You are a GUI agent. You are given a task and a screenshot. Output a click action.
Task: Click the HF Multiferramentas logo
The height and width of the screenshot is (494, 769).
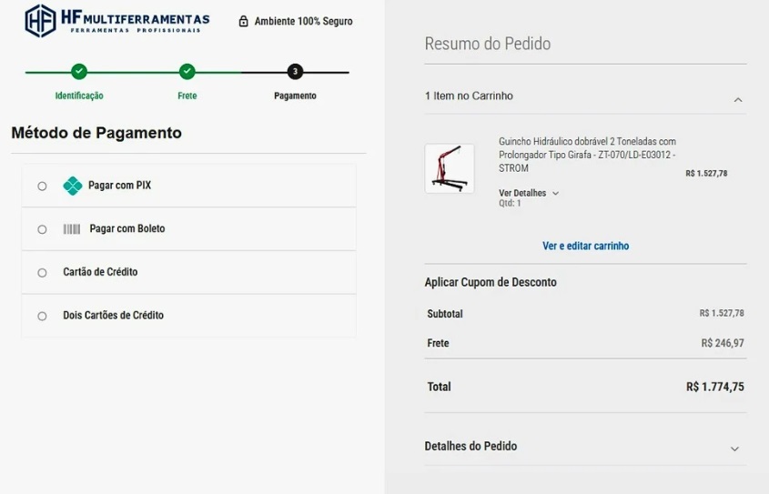pos(116,21)
